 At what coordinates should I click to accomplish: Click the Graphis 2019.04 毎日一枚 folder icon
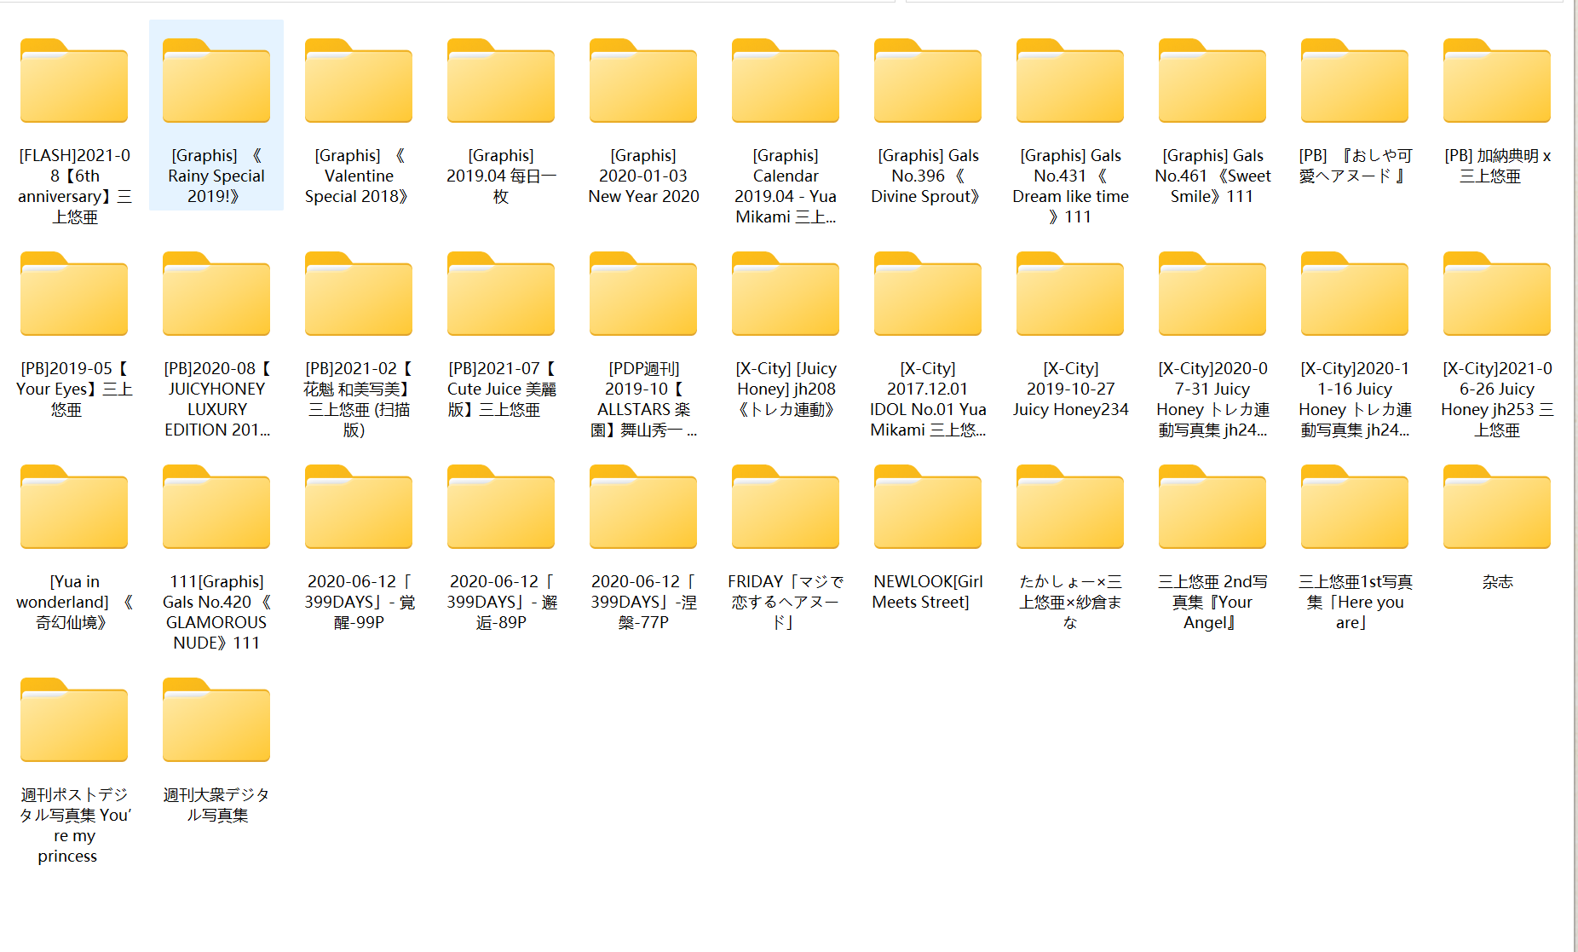point(501,81)
